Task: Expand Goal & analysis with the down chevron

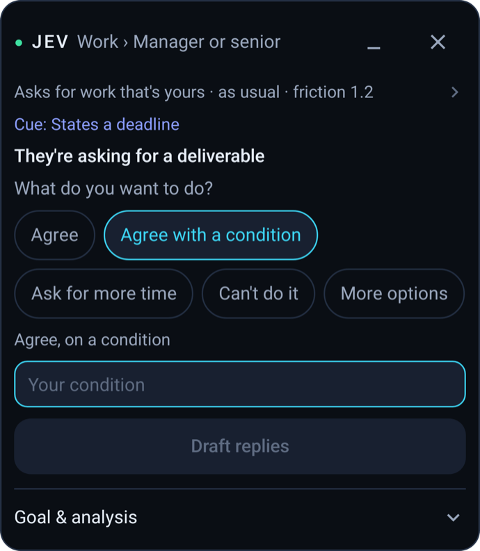Action: 454,517
